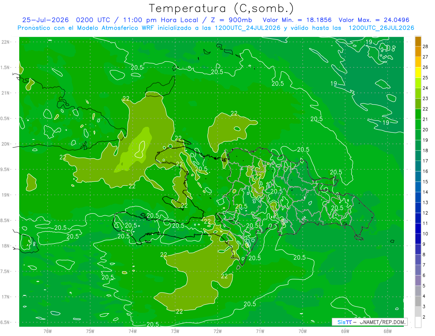
Task: Click the gray colorbar segment between 3 and 4
Action: pyautogui.click(x=418, y=302)
